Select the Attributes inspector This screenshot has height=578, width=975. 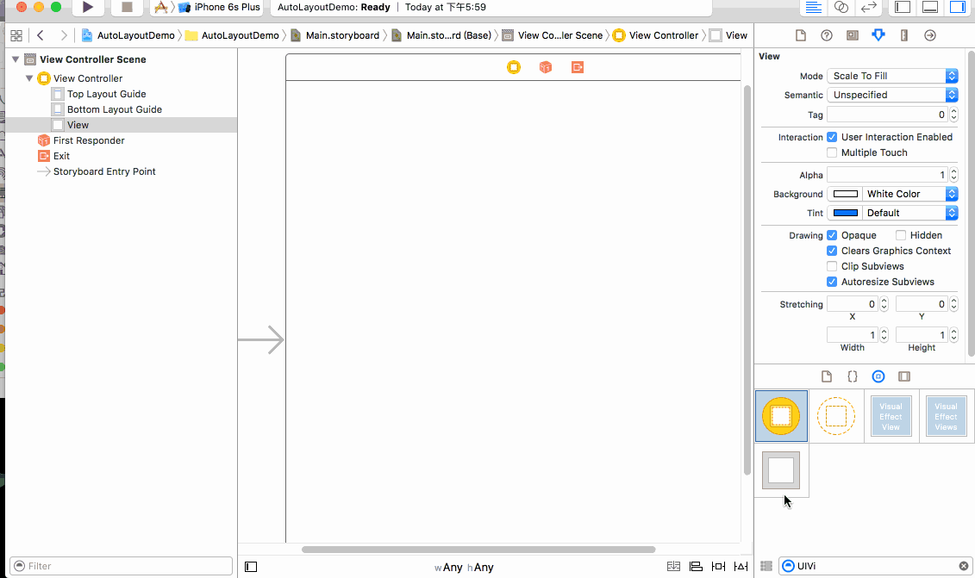[878, 35]
